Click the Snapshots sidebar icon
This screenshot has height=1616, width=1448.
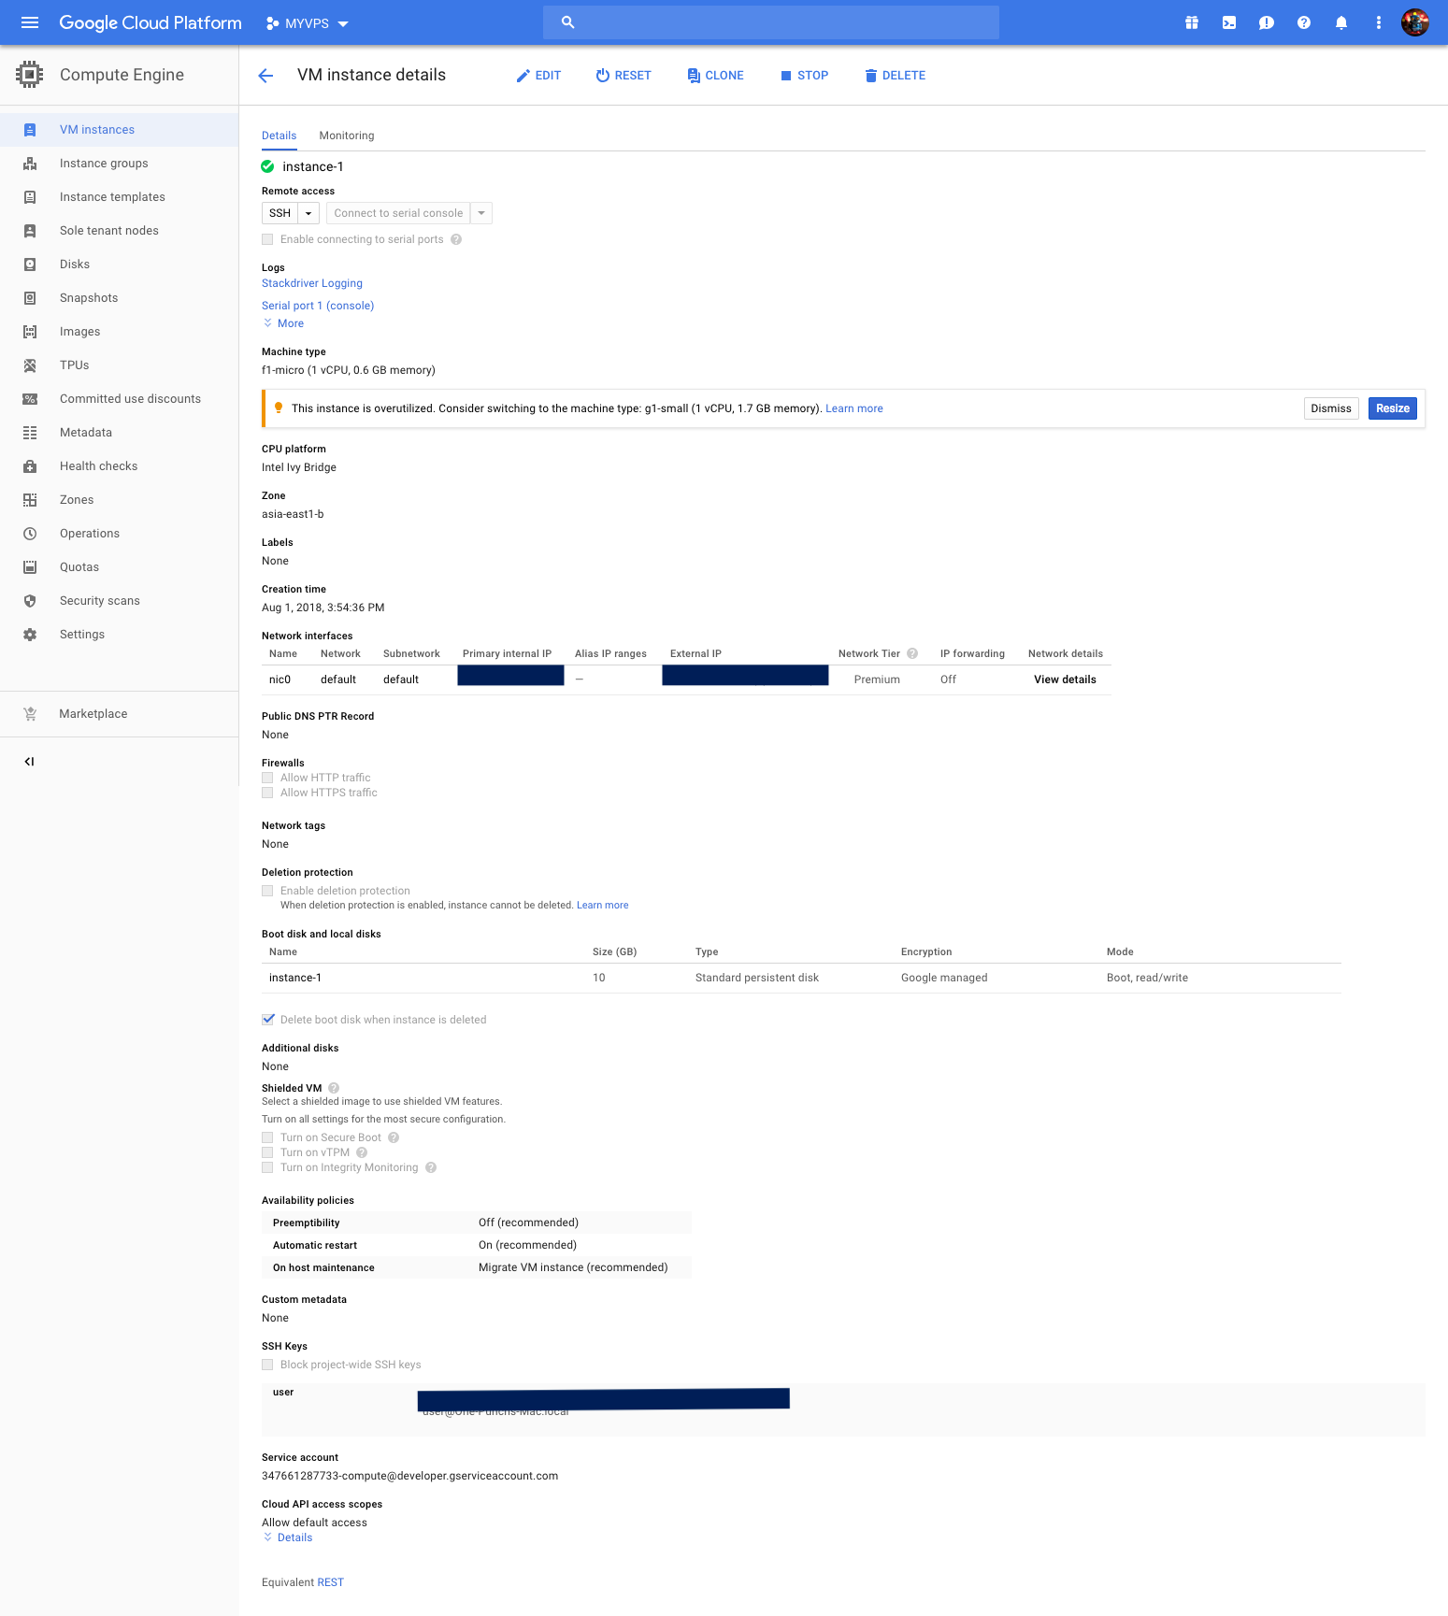30,298
